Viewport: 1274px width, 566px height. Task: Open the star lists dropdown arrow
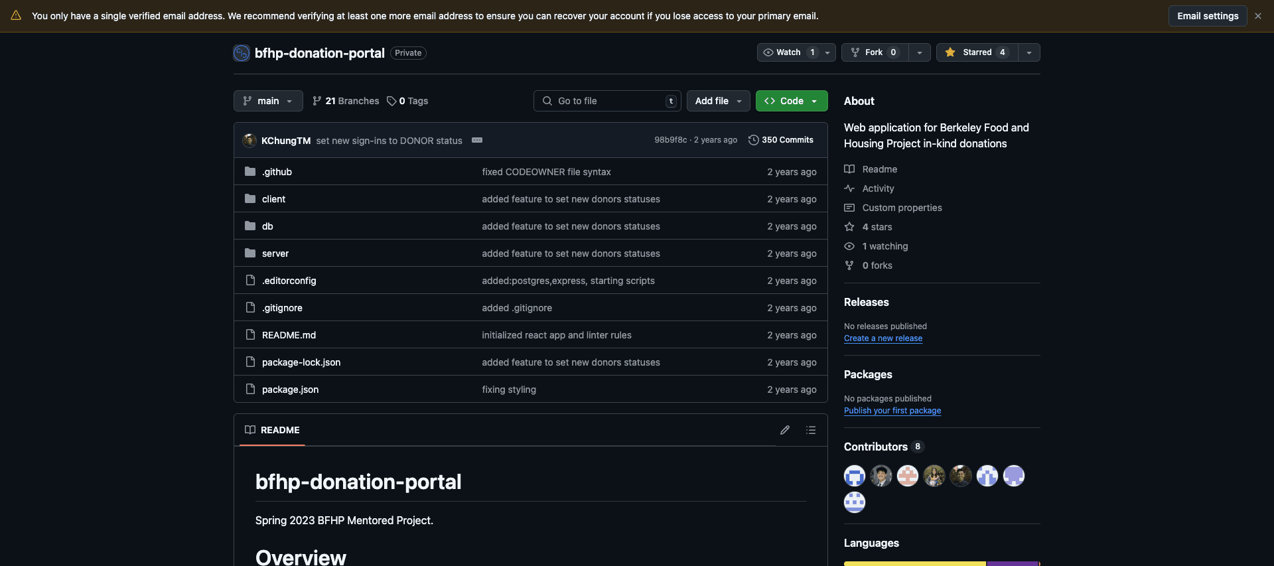(1028, 52)
